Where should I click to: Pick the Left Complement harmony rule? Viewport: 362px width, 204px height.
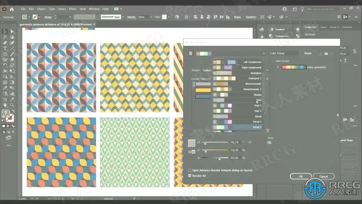click(x=238, y=62)
